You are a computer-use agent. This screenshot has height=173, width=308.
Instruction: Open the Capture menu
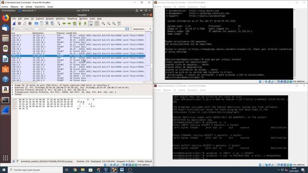[x=40, y=19]
